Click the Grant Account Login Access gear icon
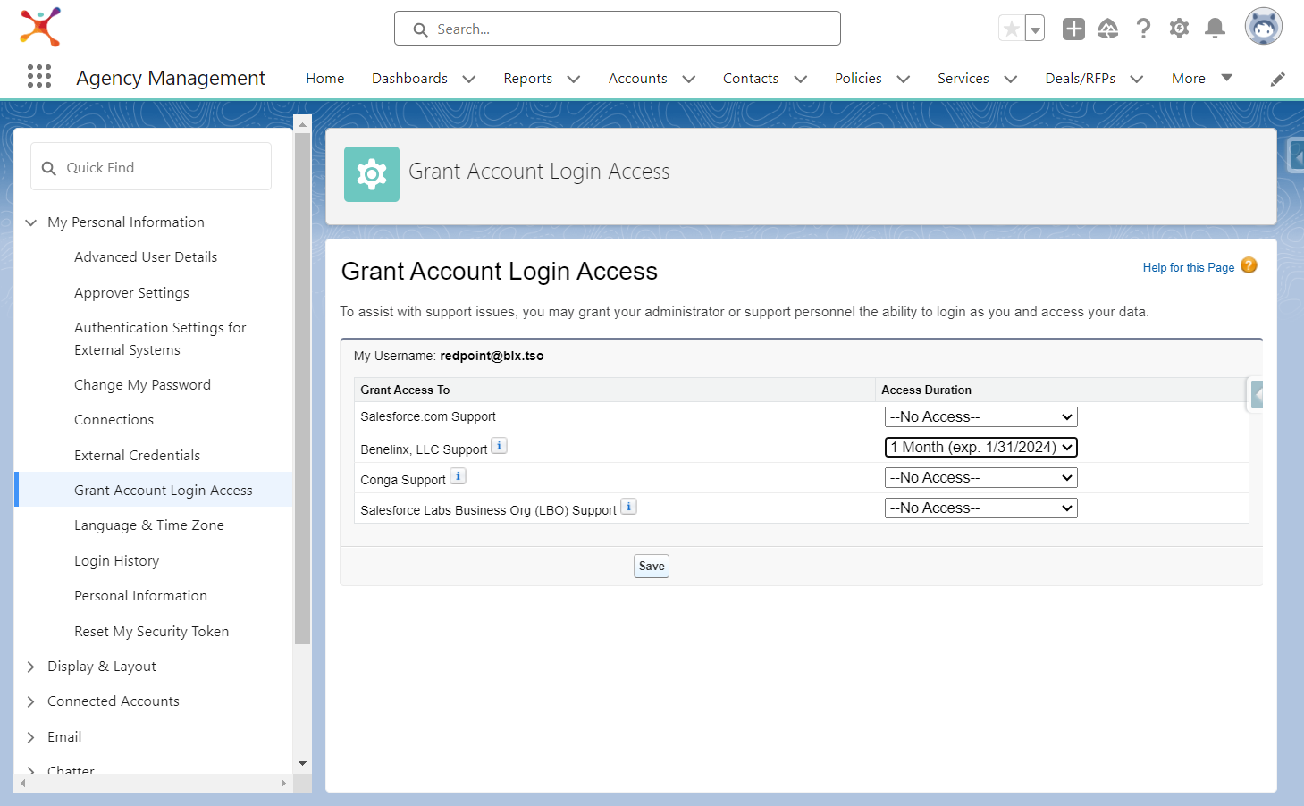1304x806 pixels. [x=372, y=174]
